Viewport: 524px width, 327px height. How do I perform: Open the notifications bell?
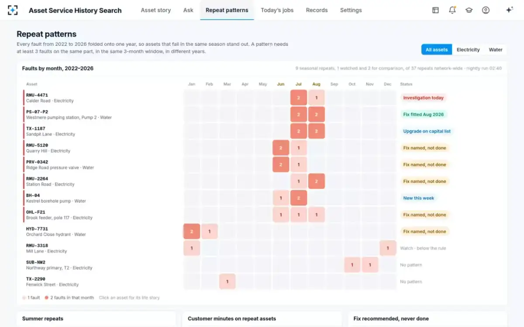pos(452,10)
